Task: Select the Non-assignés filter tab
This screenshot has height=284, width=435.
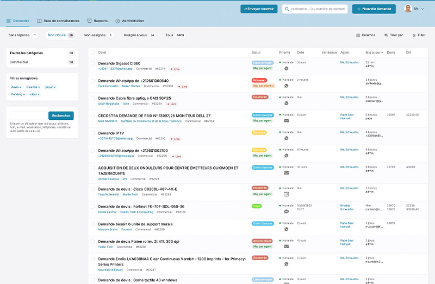Action: pyautogui.click(x=94, y=35)
